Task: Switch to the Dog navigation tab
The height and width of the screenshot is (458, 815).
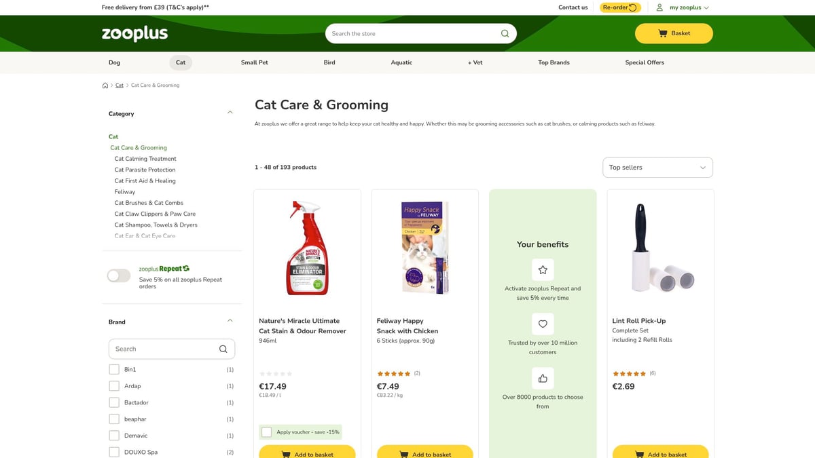Action: click(x=114, y=62)
